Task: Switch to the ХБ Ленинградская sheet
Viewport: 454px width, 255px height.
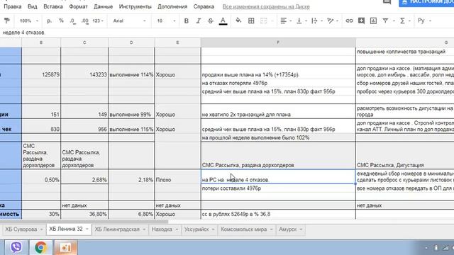Action: tap(117, 229)
